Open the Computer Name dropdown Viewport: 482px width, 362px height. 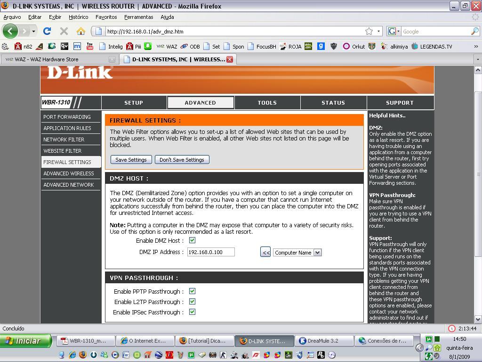click(297, 253)
